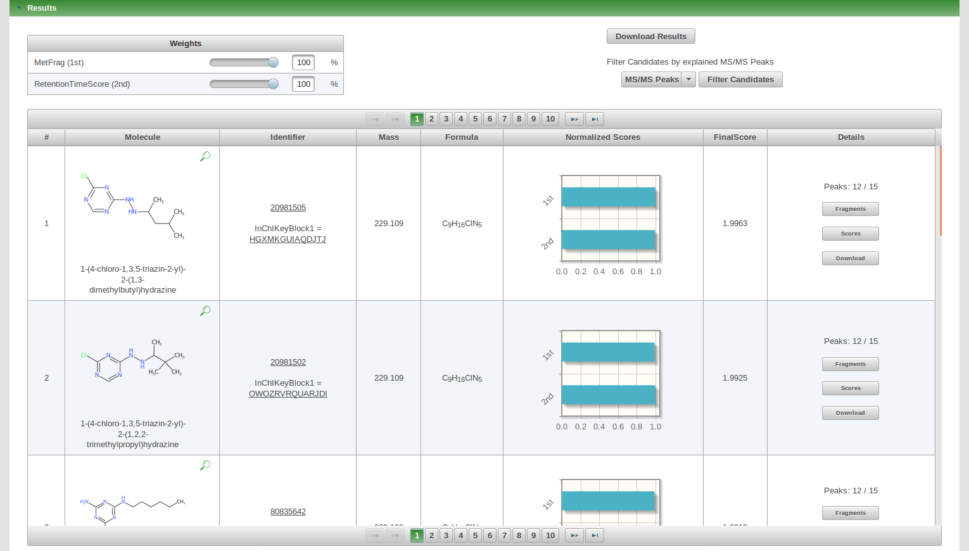Sort table by FinalScore column header

735,137
